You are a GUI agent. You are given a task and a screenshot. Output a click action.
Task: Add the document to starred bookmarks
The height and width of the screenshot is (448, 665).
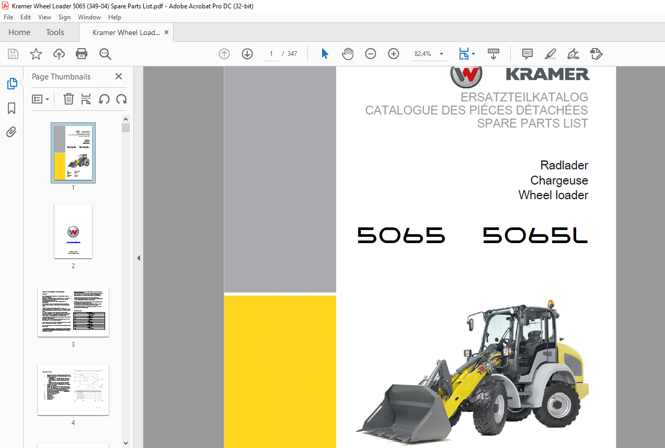tap(36, 54)
